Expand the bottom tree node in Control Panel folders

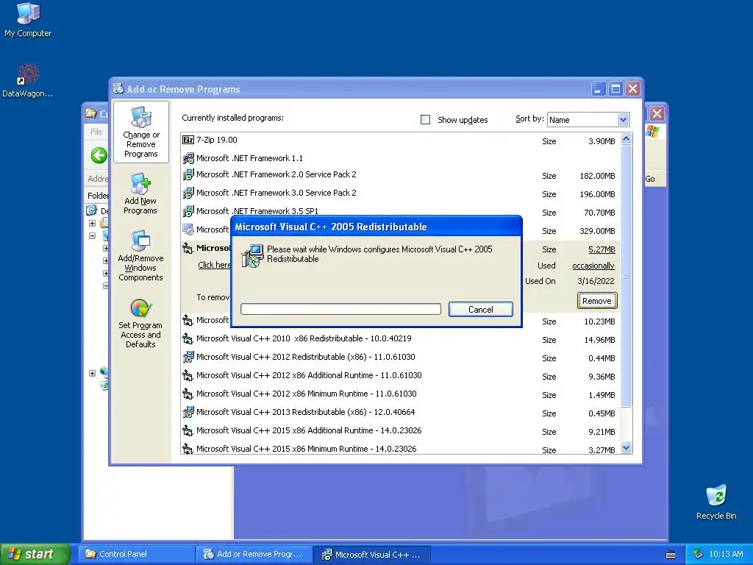click(92, 373)
